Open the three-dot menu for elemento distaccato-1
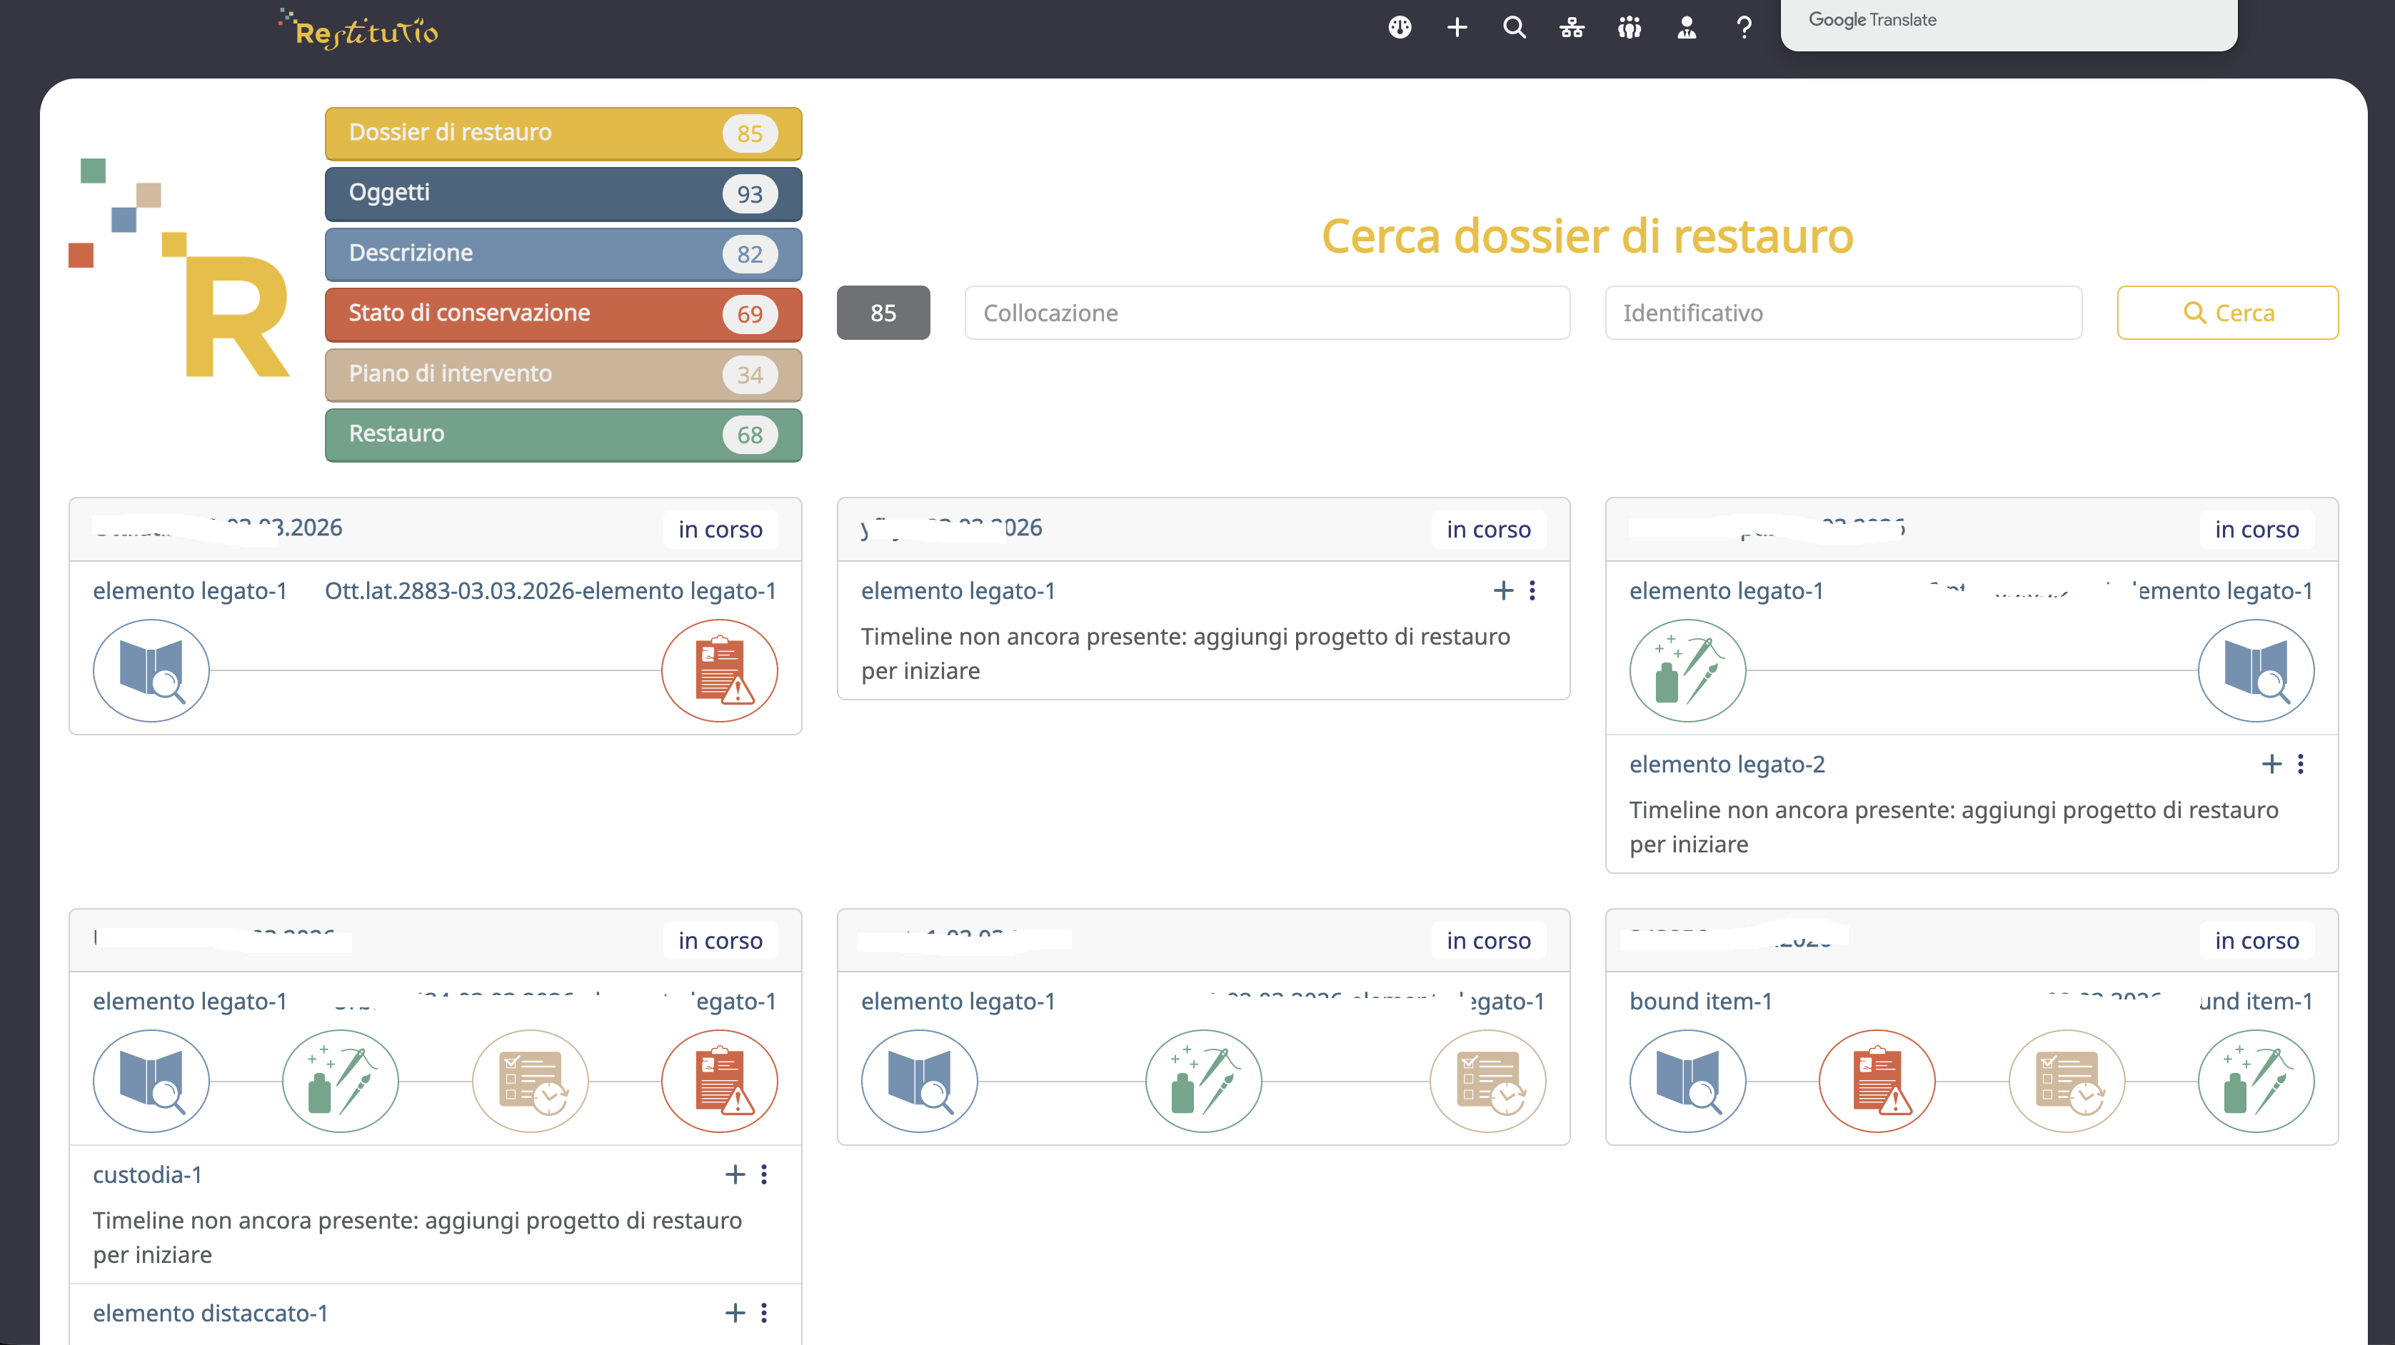 click(764, 1314)
